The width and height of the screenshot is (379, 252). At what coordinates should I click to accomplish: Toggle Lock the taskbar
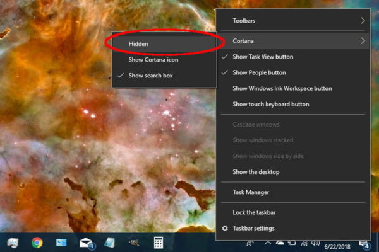coord(293,212)
